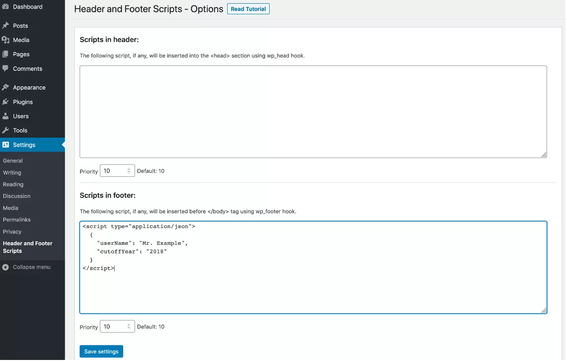The image size is (567, 362).
Task: Click the "userName": "Mr. Example" line
Action: 142,243
